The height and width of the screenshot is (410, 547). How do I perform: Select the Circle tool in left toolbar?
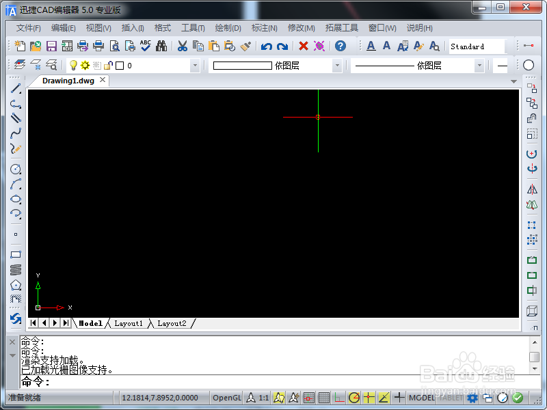tap(16, 169)
